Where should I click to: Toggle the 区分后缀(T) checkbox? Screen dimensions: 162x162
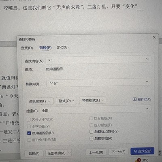[91, 125]
